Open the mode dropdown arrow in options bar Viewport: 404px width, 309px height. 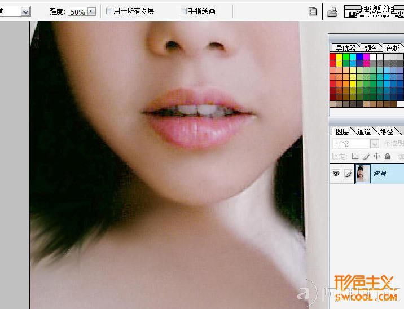pyautogui.click(x=25, y=12)
